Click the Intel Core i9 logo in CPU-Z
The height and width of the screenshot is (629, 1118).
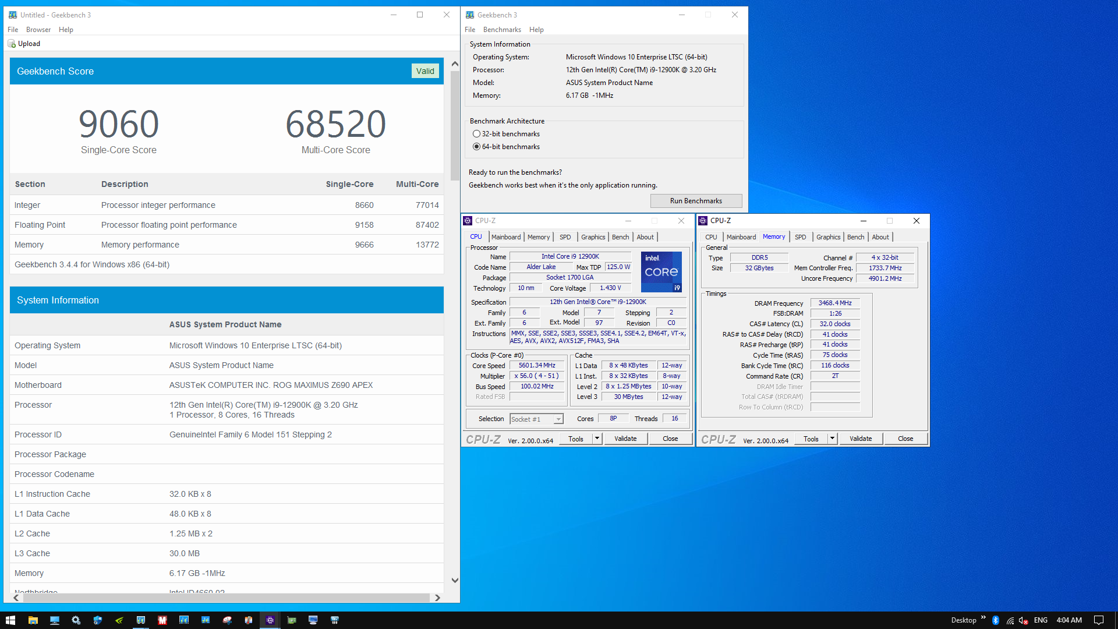661,272
